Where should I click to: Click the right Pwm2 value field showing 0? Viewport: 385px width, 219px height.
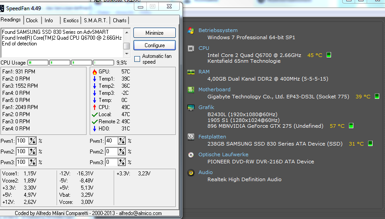(112, 152)
